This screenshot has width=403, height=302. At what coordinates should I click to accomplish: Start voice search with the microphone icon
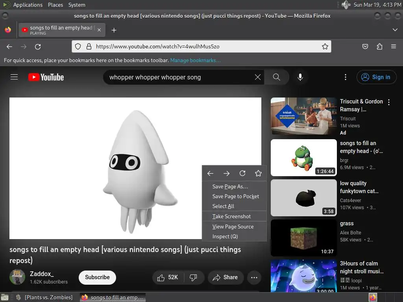(300, 77)
